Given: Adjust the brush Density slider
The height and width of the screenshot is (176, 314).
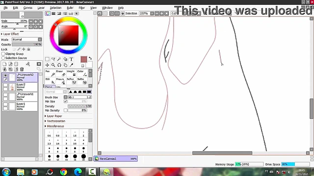Looking at the screenshot, I should tap(79, 106).
